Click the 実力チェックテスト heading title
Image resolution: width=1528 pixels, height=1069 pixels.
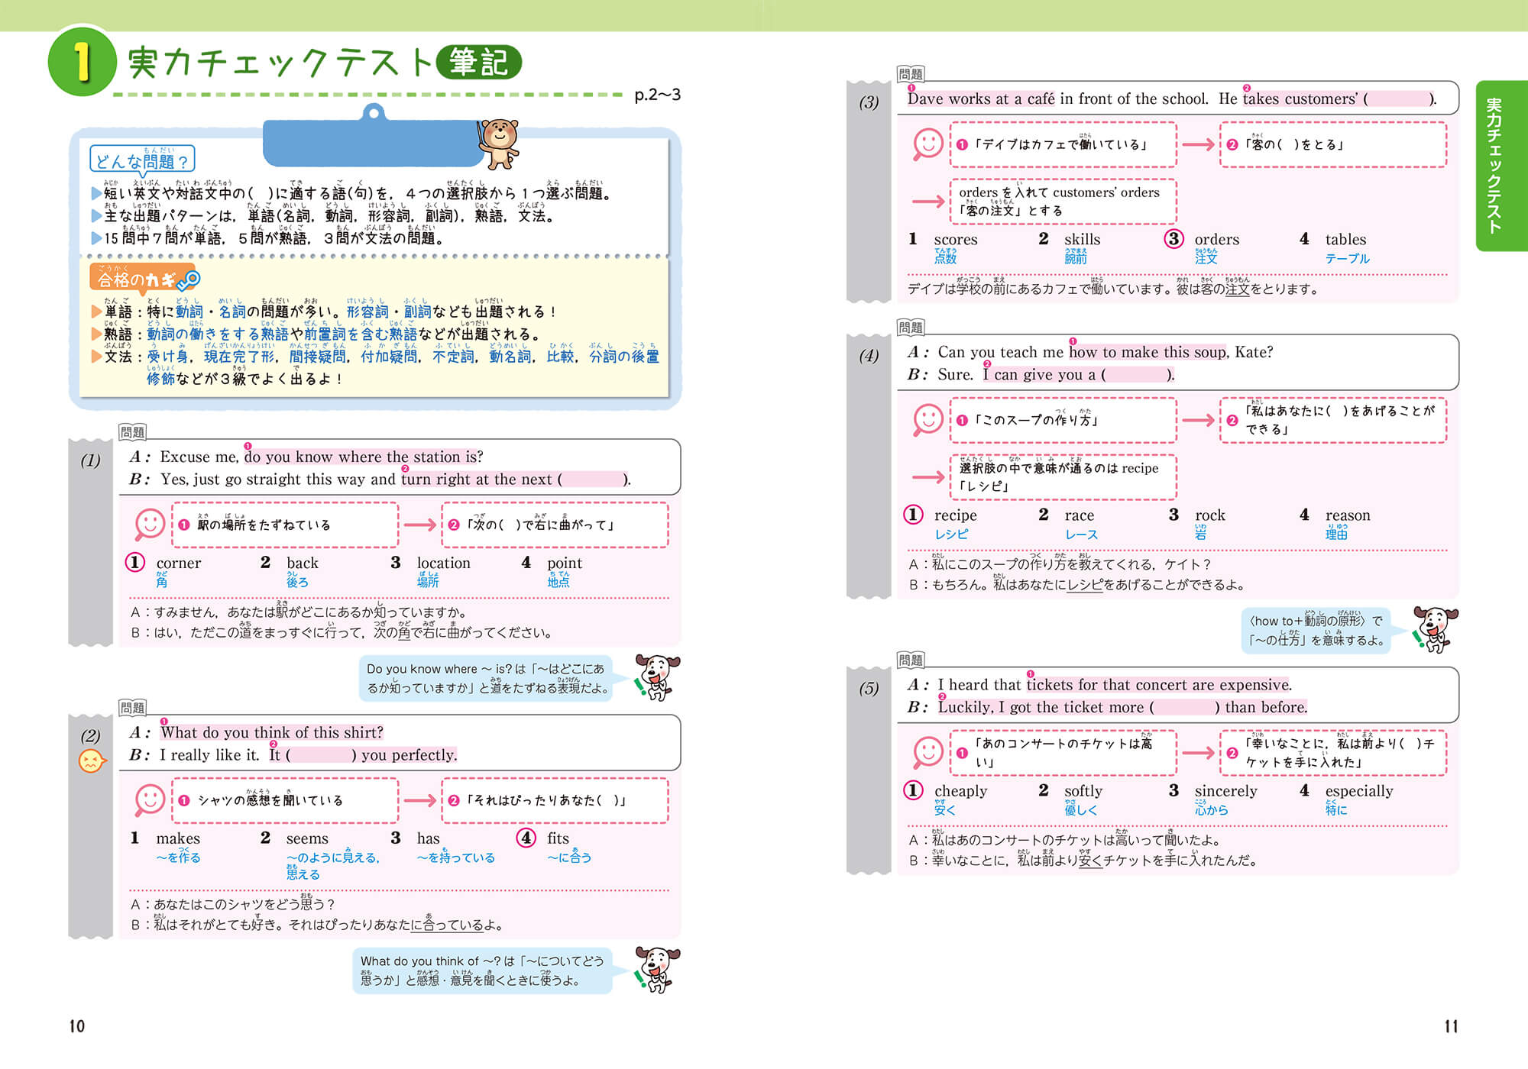[x=280, y=62]
